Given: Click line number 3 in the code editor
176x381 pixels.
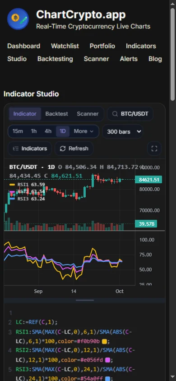Looking at the screenshot, I should click(10, 332).
